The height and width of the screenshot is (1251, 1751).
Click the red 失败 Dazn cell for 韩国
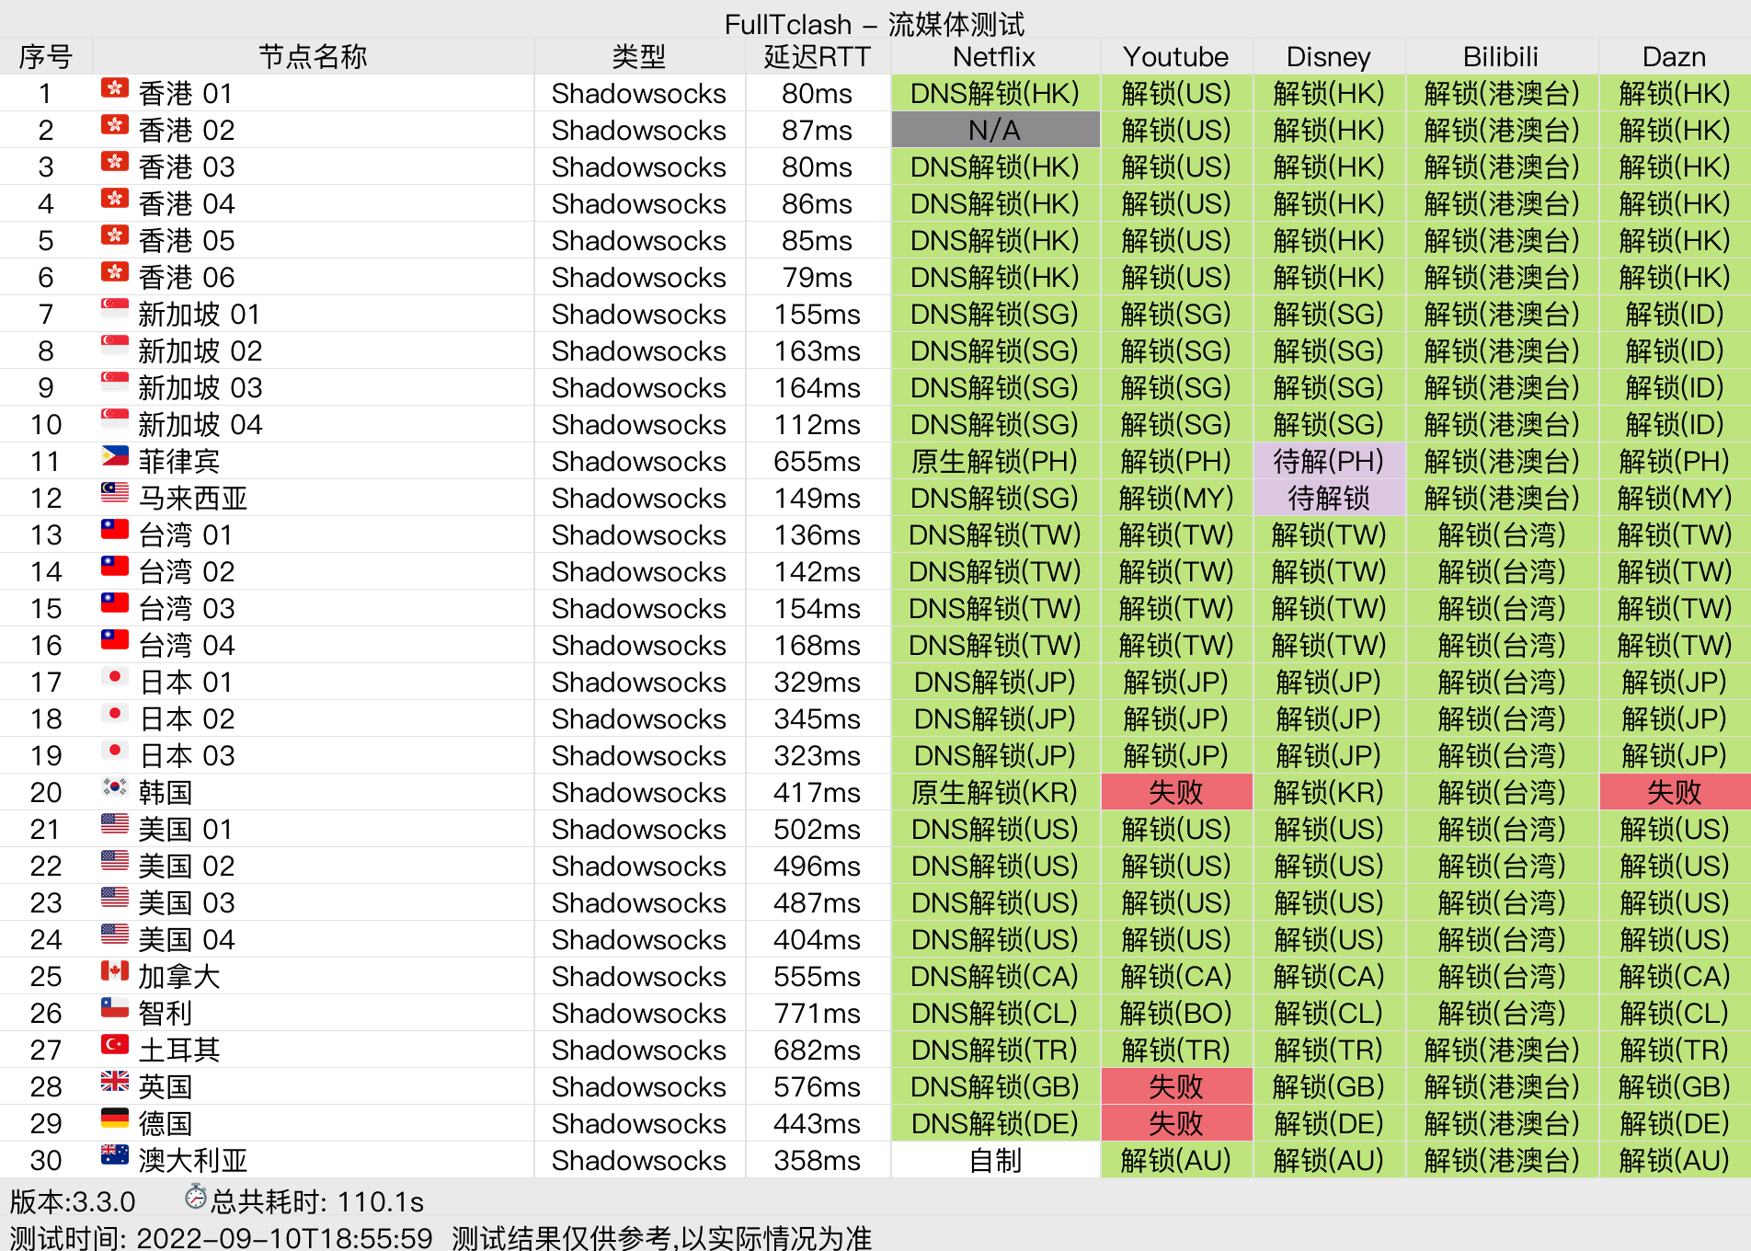(x=1675, y=792)
